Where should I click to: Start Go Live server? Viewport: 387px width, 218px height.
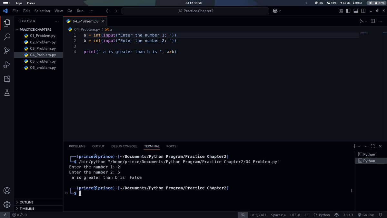[366, 215]
